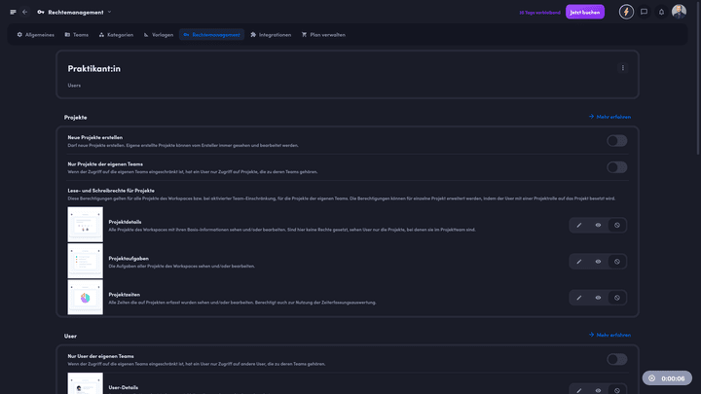Image resolution: width=701 pixels, height=394 pixels.
Task: Set Projektdetails to edit permission (pencil)
Action: [x=579, y=225]
